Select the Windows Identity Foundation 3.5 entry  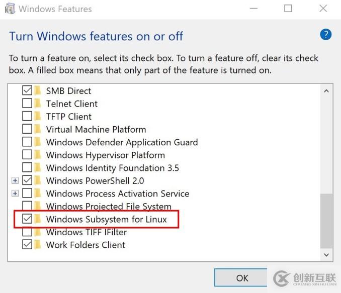click(x=112, y=168)
